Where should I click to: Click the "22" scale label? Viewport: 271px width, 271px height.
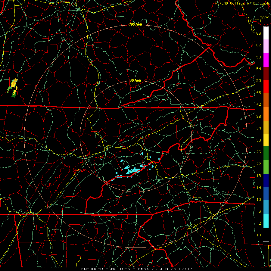(x=259, y=164)
